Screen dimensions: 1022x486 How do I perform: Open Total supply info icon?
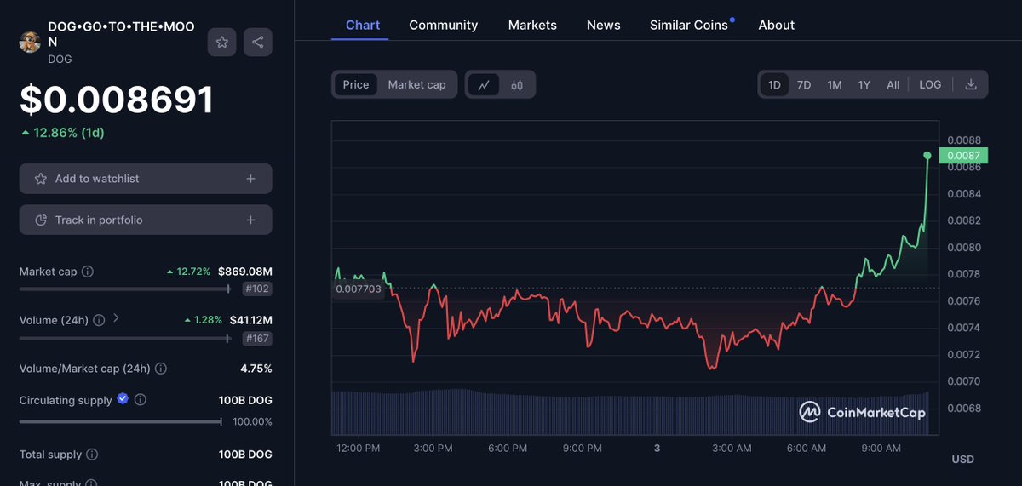click(x=92, y=455)
